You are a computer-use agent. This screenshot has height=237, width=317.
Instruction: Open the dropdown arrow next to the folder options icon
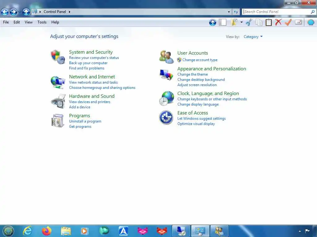(x=241, y=22)
